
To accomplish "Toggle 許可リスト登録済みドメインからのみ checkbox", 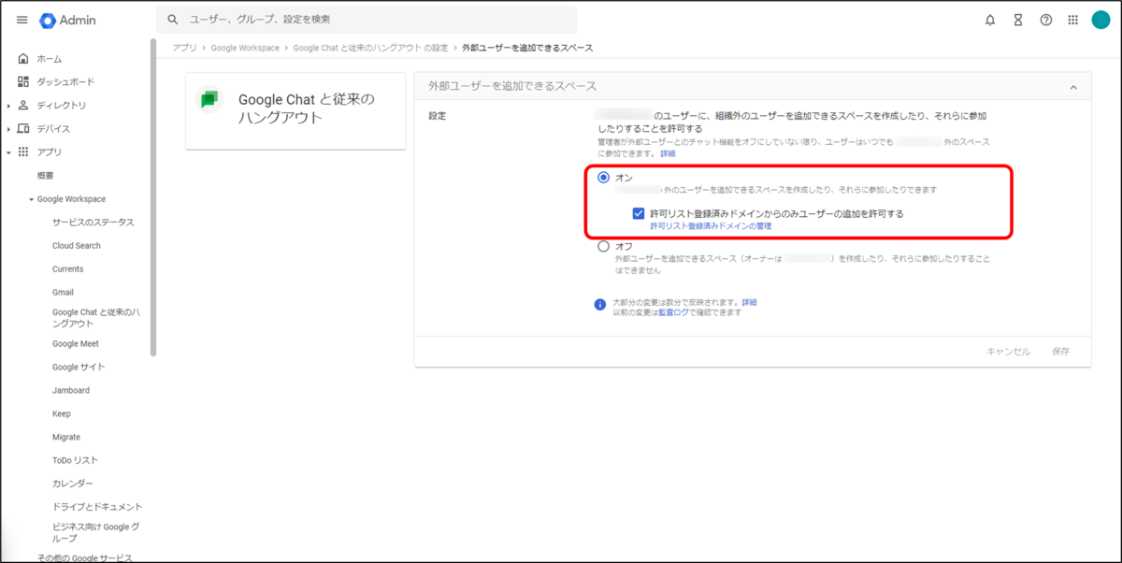I will [x=639, y=214].
